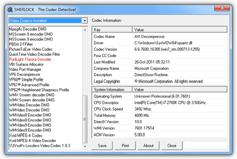Viewport: 237px width, 159px height.
Task: Click the Intel(R) Core(TM) i7-2700K value
Action: point(170,103)
